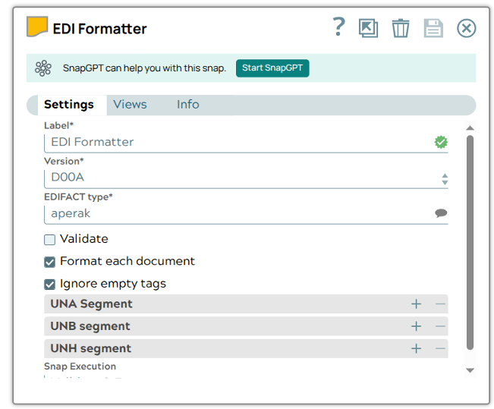Open the Info tab
The width and height of the screenshot is (494, 409).
[x=187, y=105]
